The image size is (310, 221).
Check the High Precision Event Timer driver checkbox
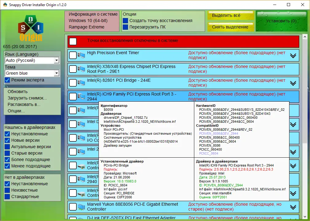pos(72,55)
